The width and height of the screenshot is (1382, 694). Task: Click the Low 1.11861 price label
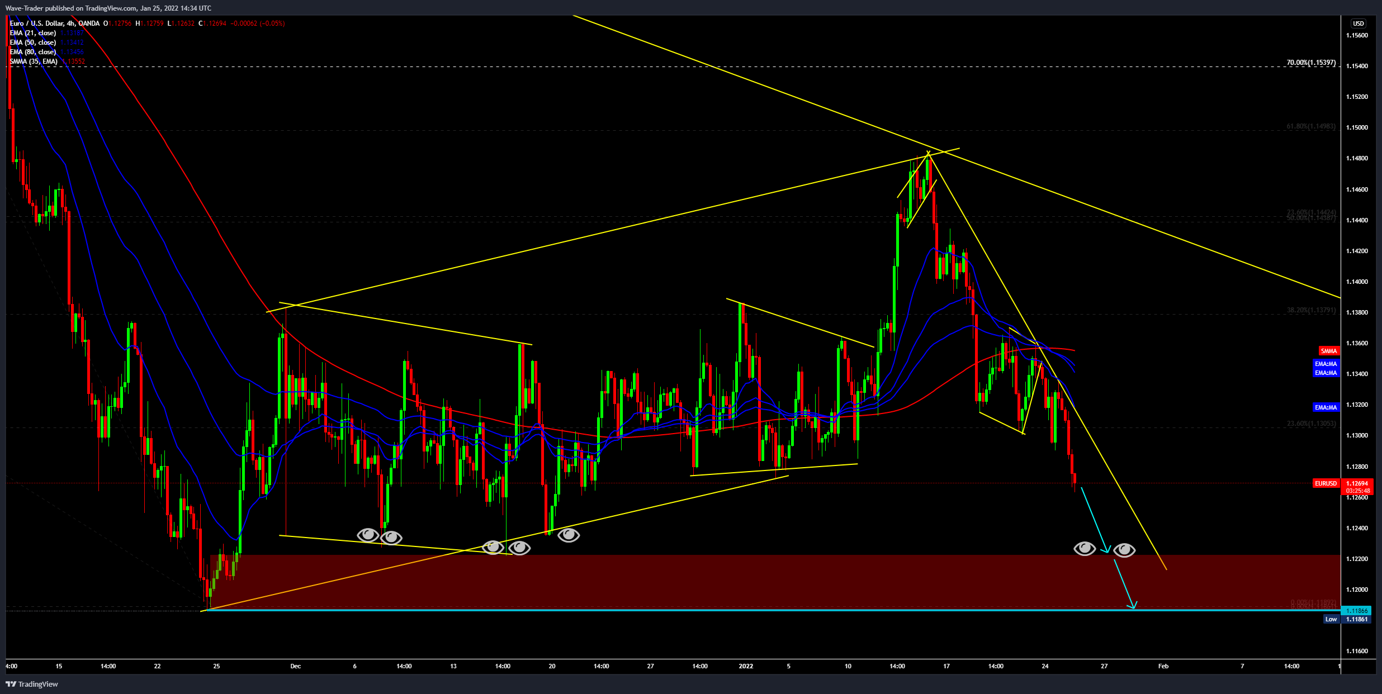[x=1347, y=619]
